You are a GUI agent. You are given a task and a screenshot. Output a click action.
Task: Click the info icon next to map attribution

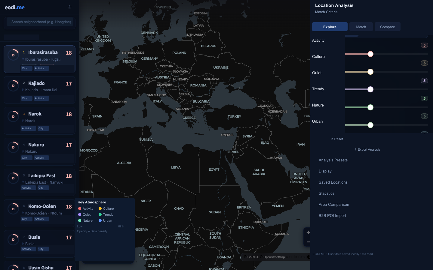tap(310, 257)
